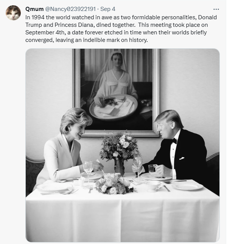Click the rose bouquet at the table's front
This screenshot has height=244, width=227.
pos(113,184)
